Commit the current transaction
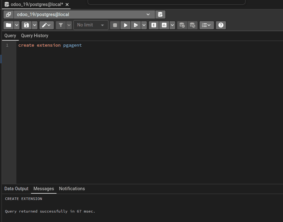 click(x=182, y=25)
